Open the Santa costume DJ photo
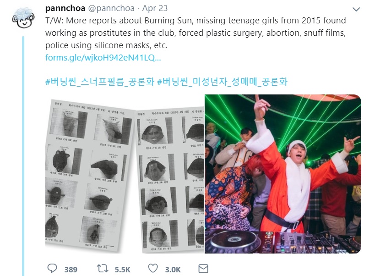The height and width of the screenshot is (276, 380). point(283,174)
